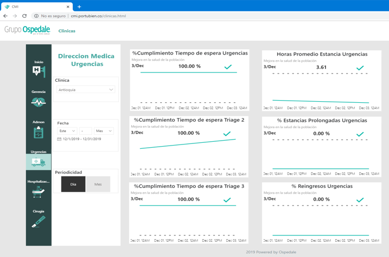
Task: Click the browser address bar URL
Action: click(98, 16)
